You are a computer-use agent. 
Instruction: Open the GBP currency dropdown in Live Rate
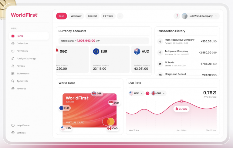(158, 93)
